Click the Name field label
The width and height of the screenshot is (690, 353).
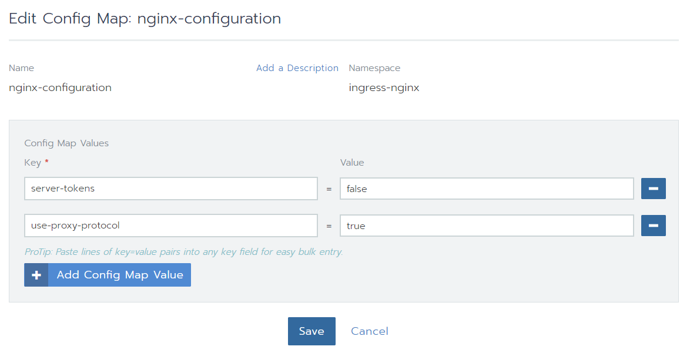coord(21,68)
